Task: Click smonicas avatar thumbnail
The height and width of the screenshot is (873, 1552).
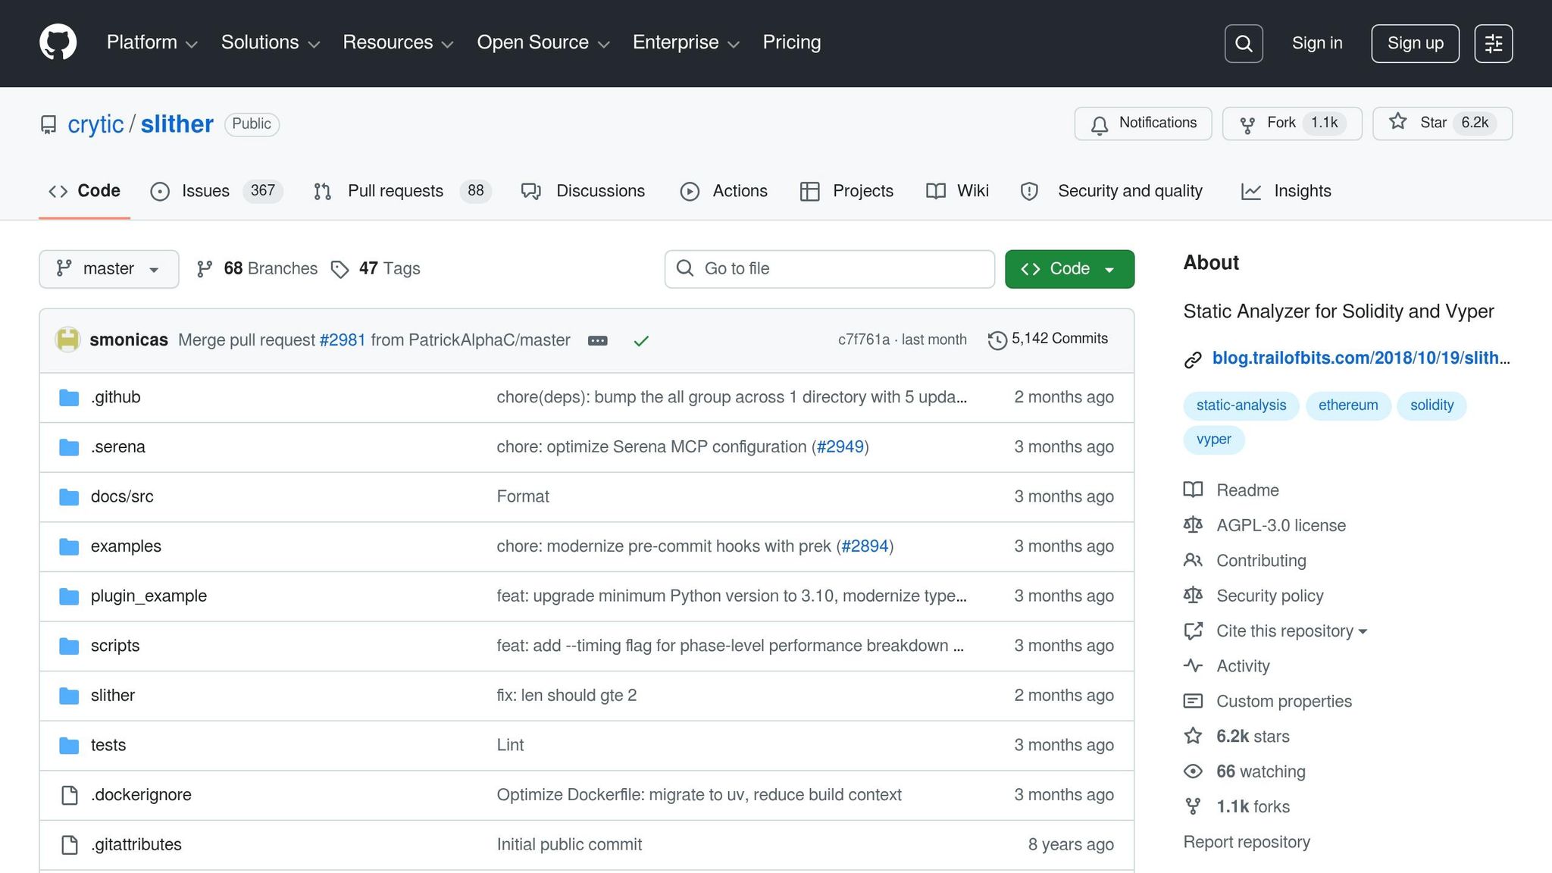Action: click(x=67, y=339)
